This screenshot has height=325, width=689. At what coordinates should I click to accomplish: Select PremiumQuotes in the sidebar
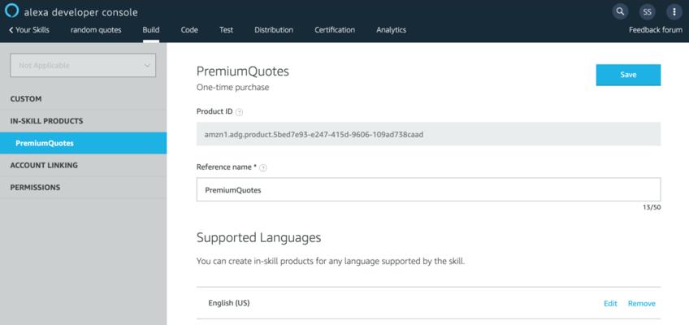83,143
